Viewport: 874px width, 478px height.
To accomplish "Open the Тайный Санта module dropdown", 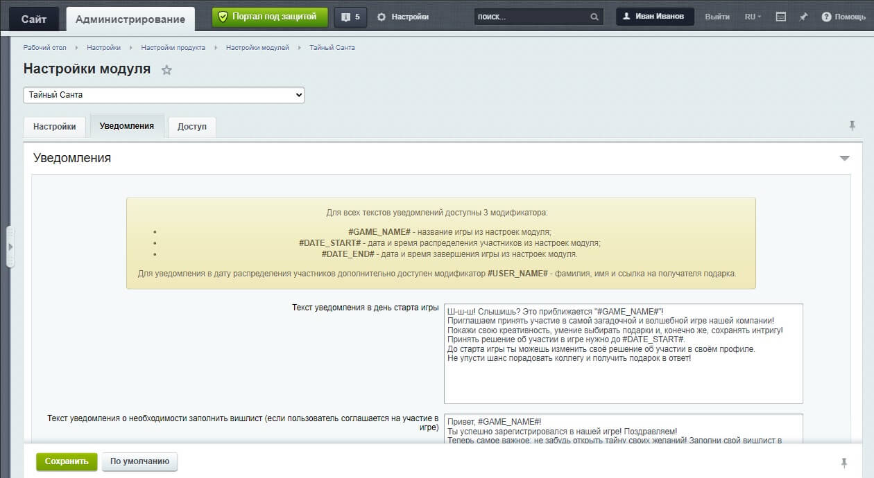I will [164, 95].
